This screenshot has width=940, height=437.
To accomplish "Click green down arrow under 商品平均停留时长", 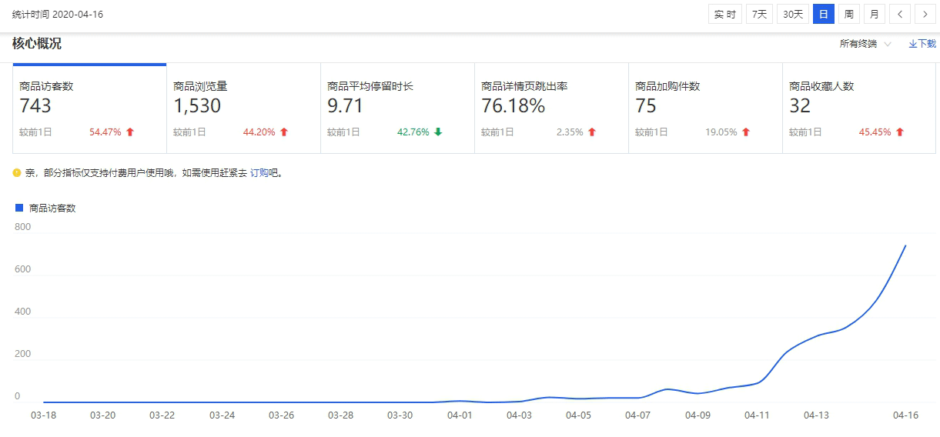I will click(x=438, y=132).
